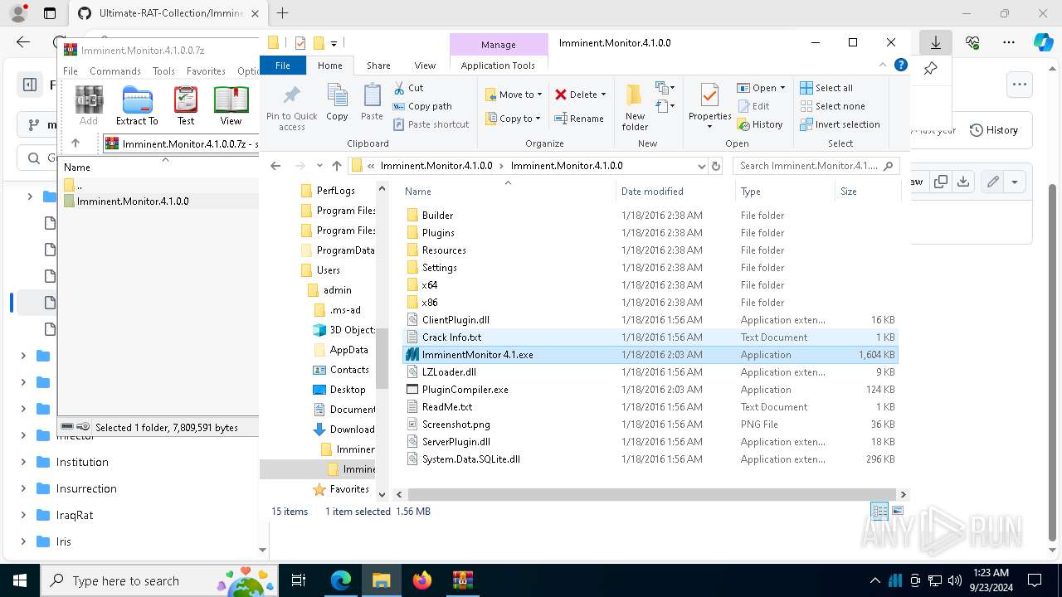Create a New folder from ribbon
Image resolution: width=1062 pixels, height=597 pixels.
pyautogui.click(x=635, y=107)
